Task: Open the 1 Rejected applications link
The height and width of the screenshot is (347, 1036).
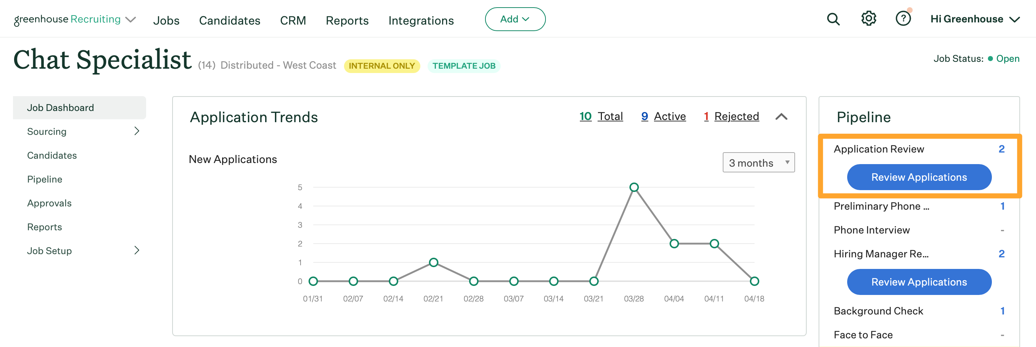Action: point(731,116)
